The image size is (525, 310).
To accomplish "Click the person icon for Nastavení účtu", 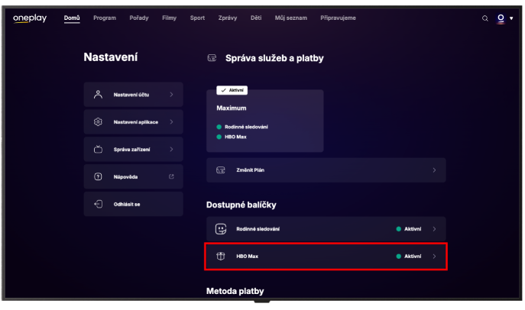I will pyautogui.click(x=98, y=95).
